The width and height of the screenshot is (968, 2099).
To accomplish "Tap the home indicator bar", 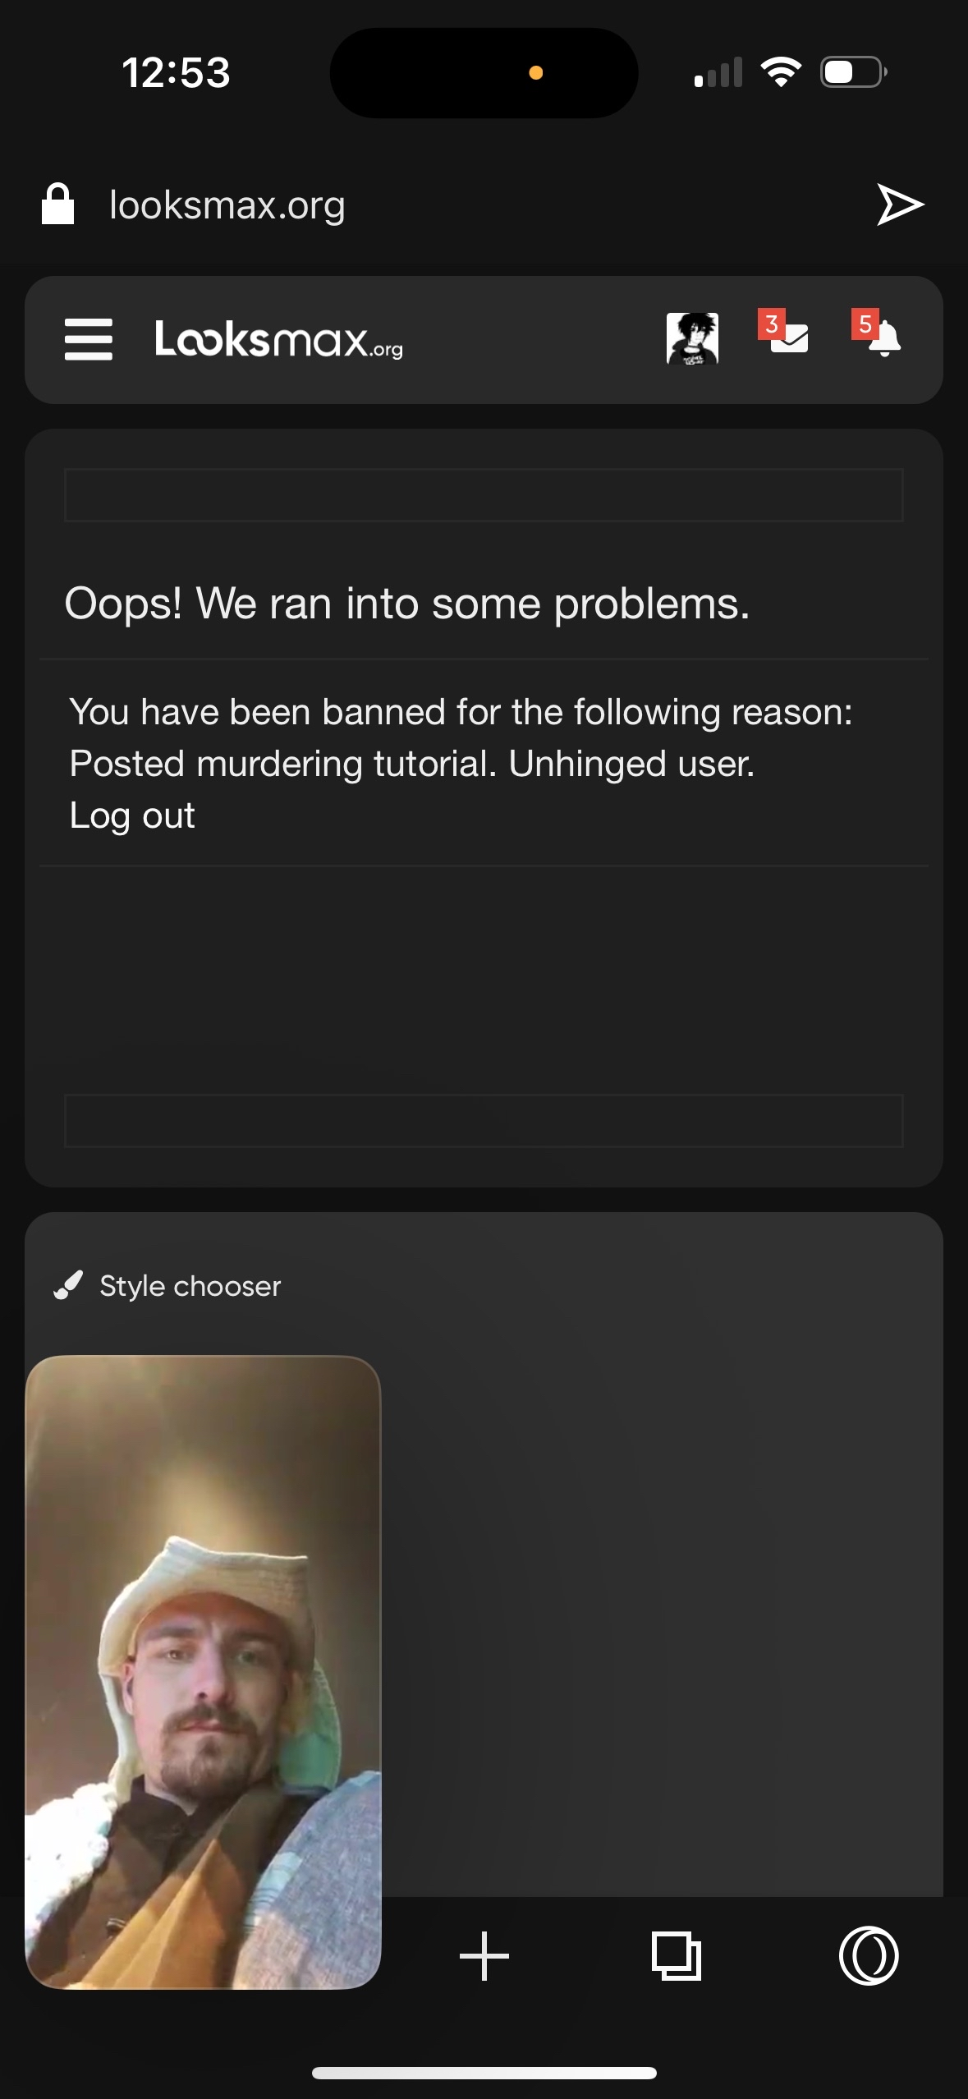I will (x=484, y=2073).
